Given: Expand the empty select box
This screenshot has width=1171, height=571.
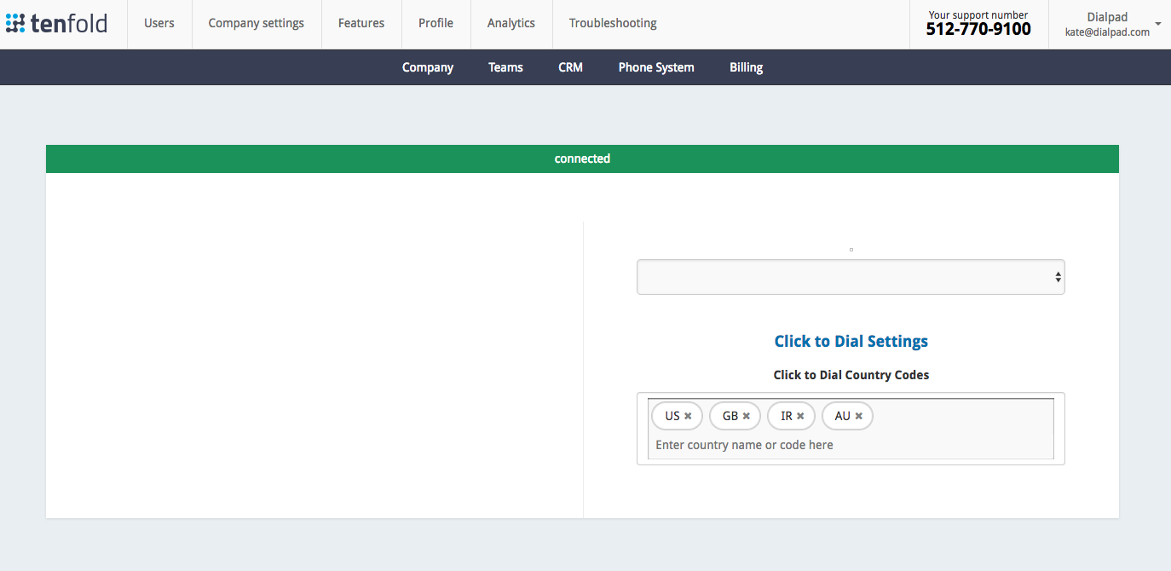Looking at the screenshot, I should 851,277.
